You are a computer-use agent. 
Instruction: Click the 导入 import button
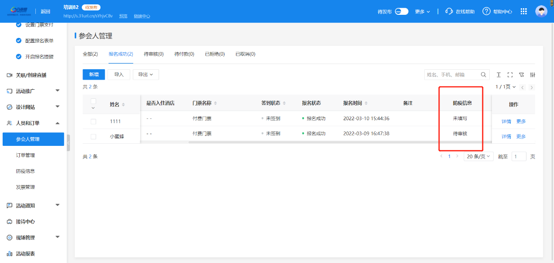(119, 74)
